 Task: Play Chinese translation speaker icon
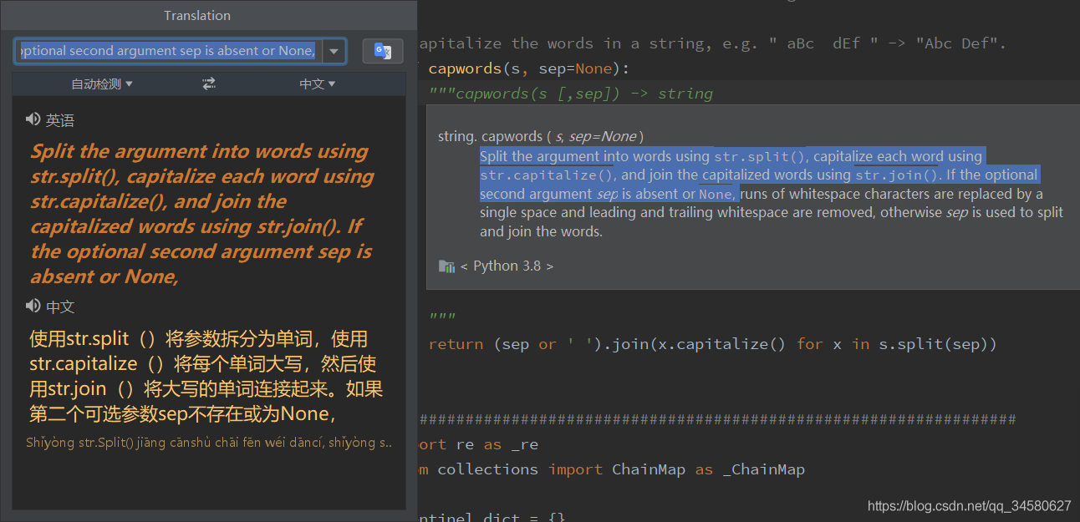(33, 307)
